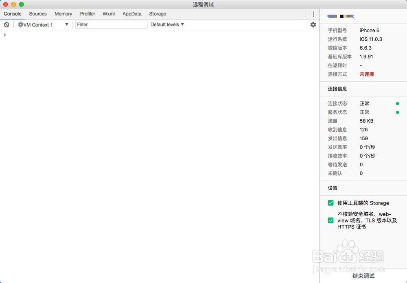Clear the console with the ban icon
The height and width of the screenshot is (283, 407).
(x=7, y=25)
